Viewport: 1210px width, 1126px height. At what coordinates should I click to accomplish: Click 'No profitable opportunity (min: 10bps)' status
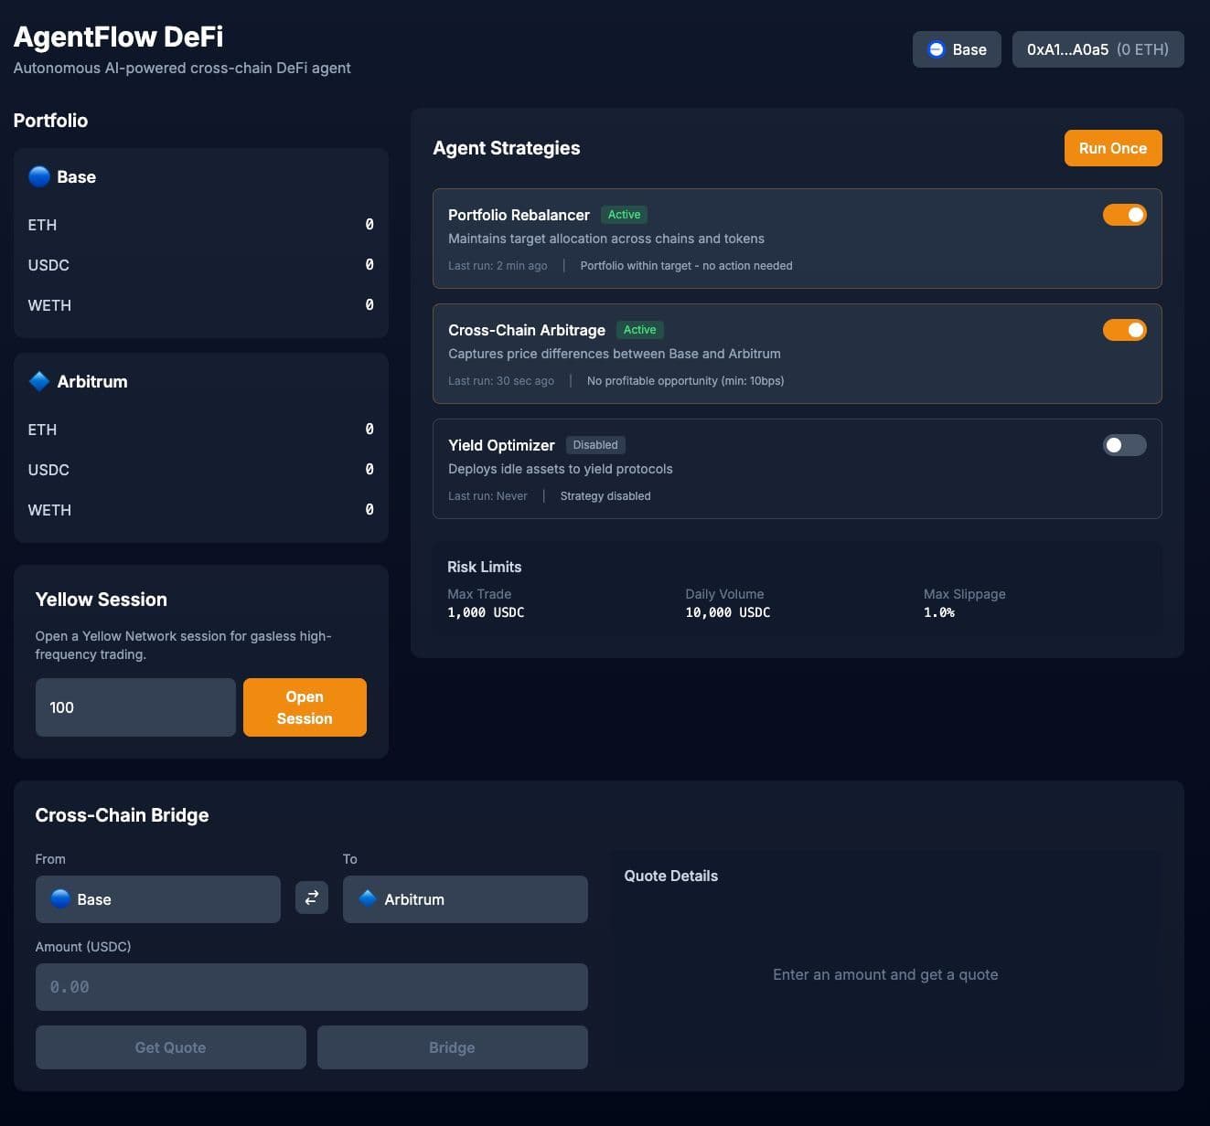click(x=686, y=381)
